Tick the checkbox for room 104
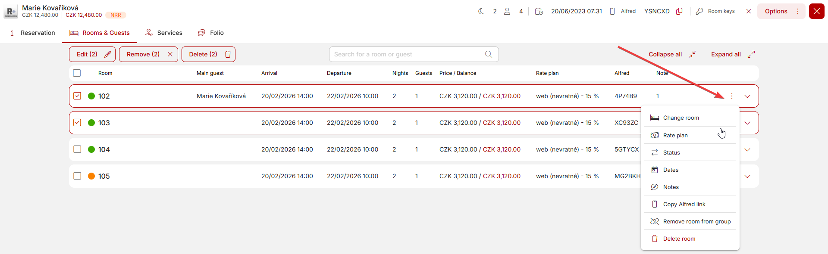The image size is (828, 254). [x=77, y=149]
